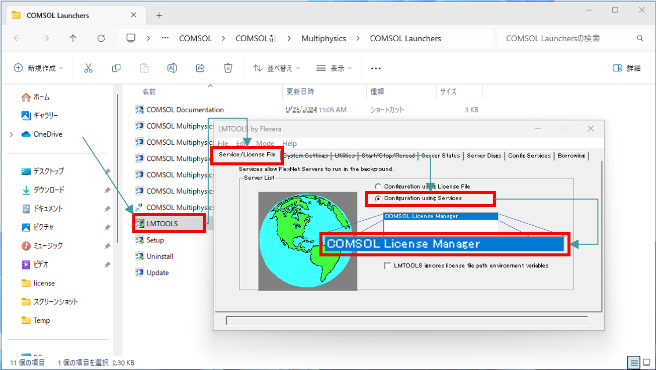656x370 pixels.
Task: Select Configuration using Services radio button
Action: (378, 199)
